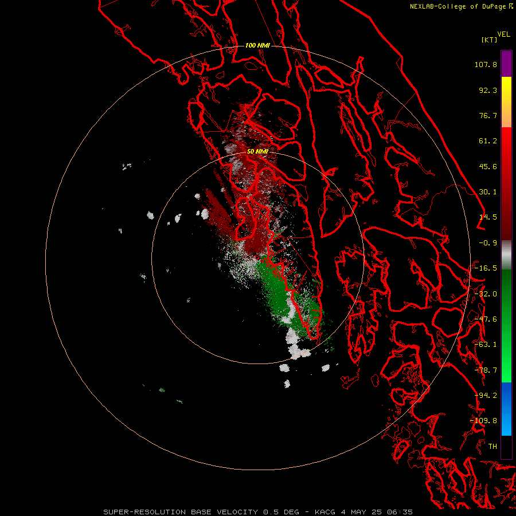Select the 107.8 velocity scale value

486,64
